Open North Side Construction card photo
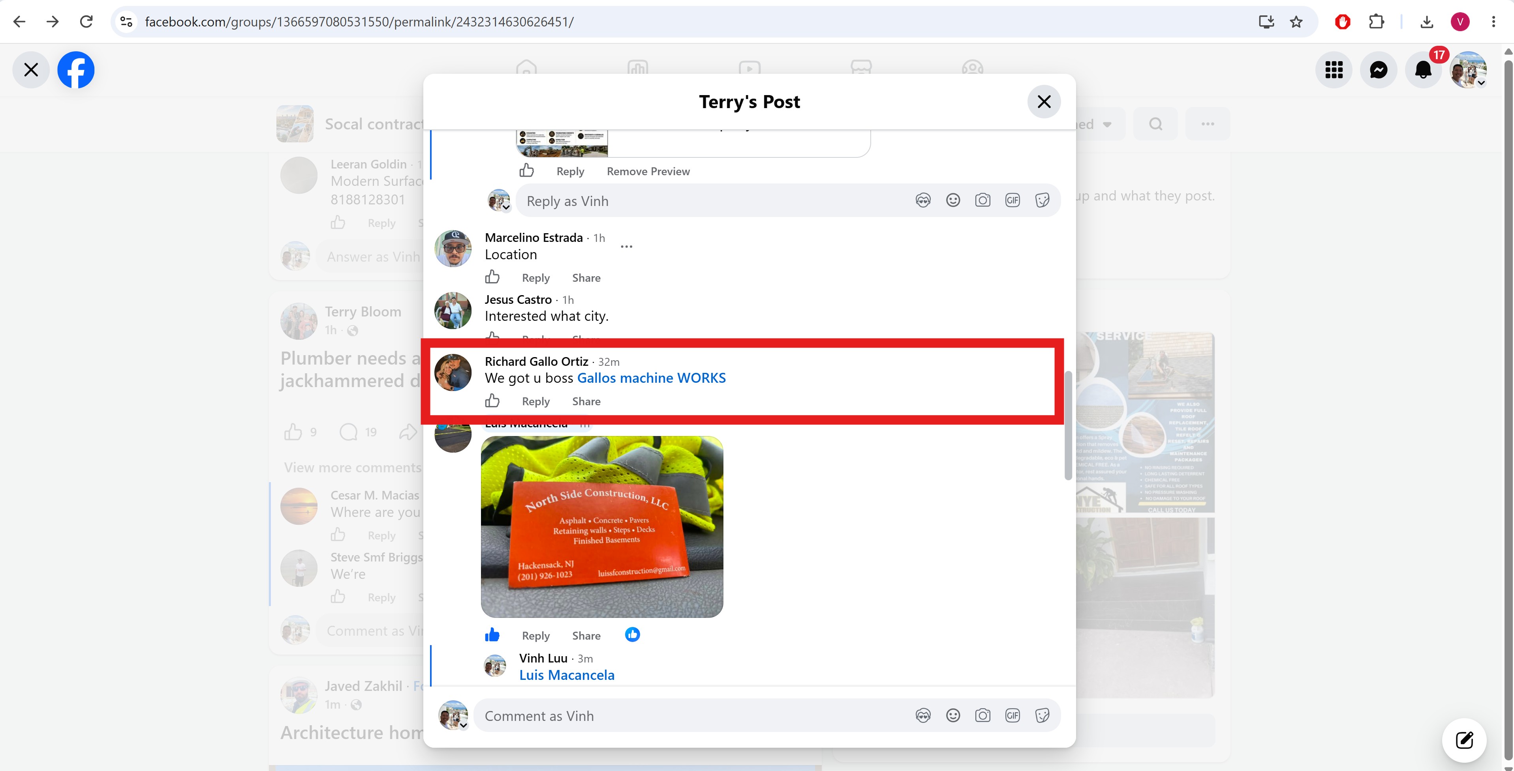Screen dimensions: 1514x771 click(602, 527)
